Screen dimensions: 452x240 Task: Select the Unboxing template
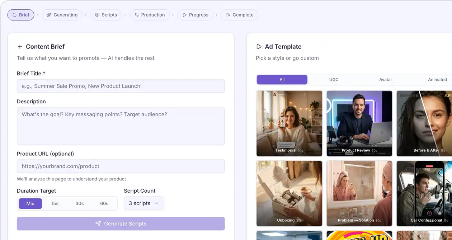(289, 193)
